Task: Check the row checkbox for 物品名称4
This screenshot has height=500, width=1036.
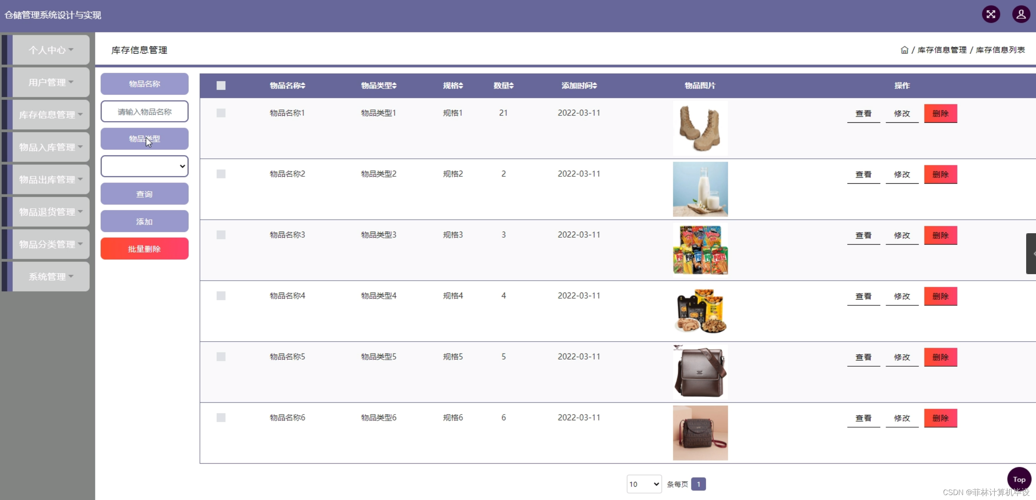Action: tap(221, 295)
